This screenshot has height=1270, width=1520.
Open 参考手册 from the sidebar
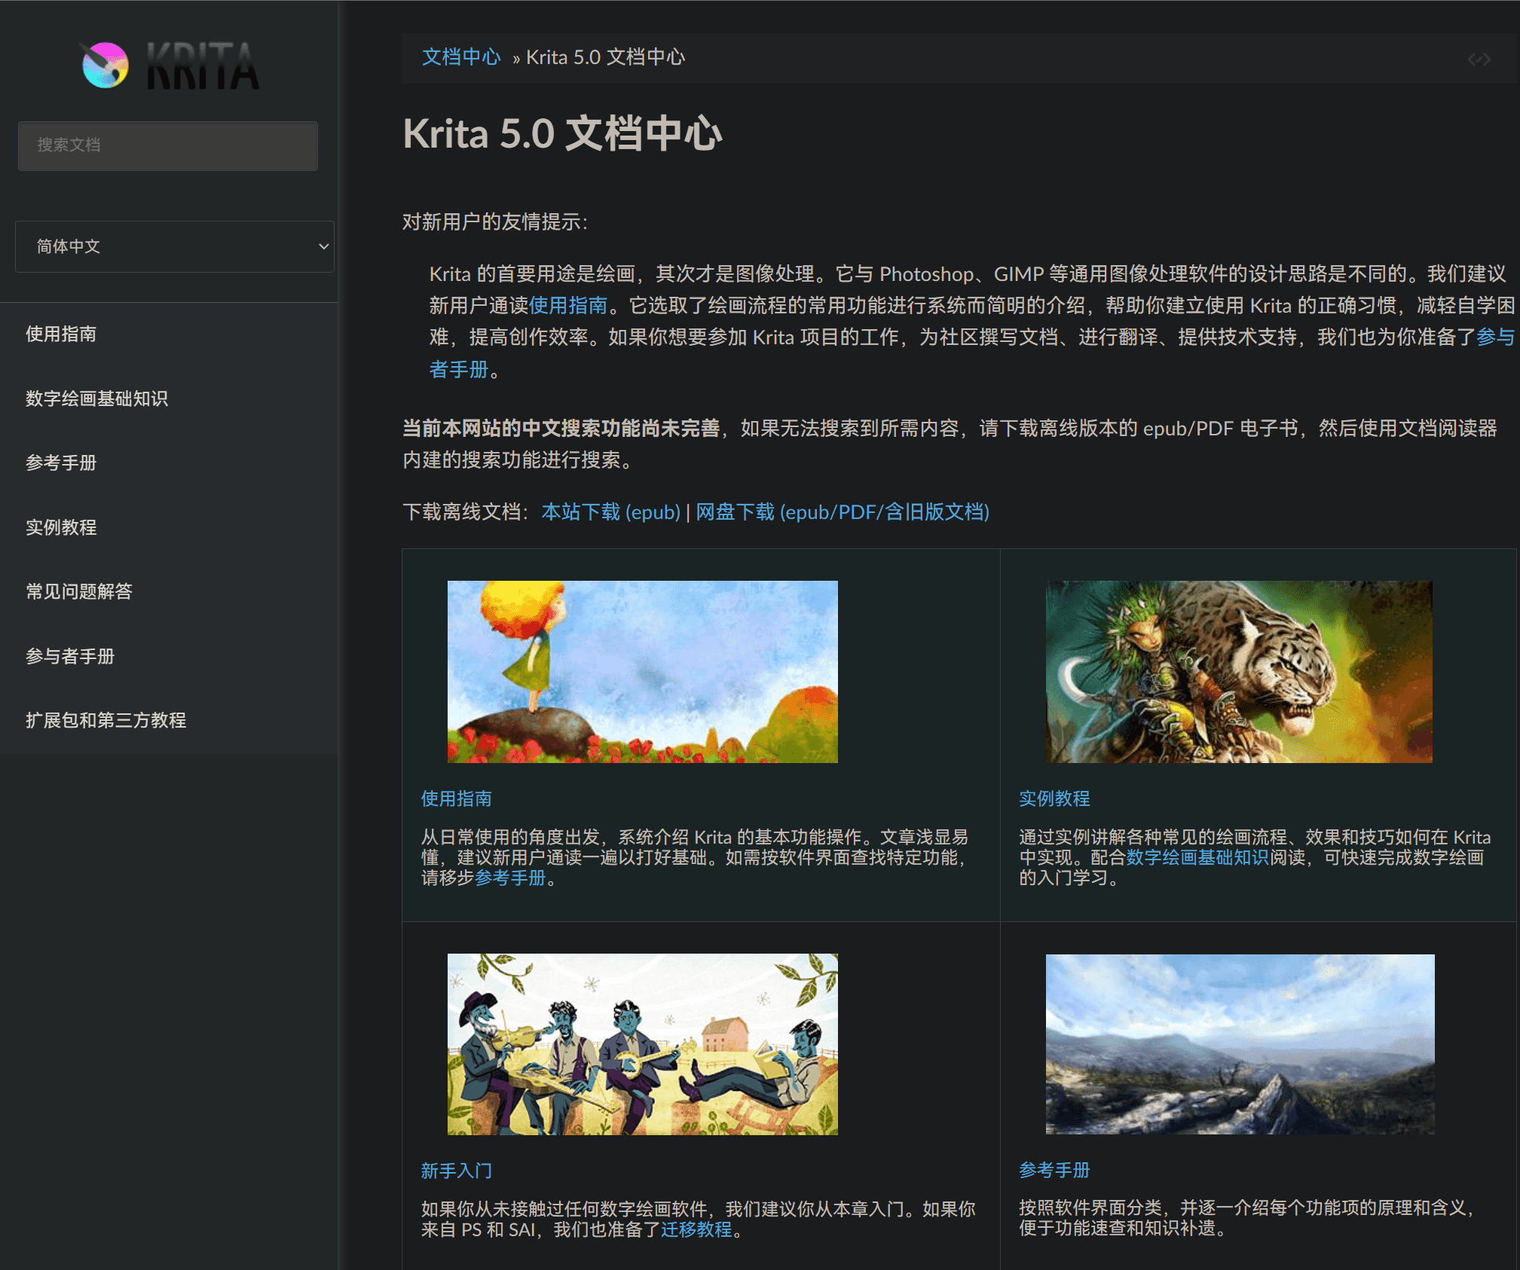click(60, 463)
